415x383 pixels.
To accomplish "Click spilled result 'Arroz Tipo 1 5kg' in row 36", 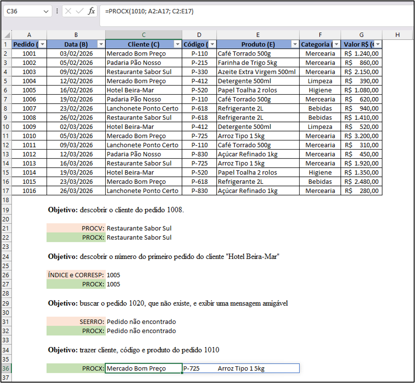I will [x=258, y=369].
